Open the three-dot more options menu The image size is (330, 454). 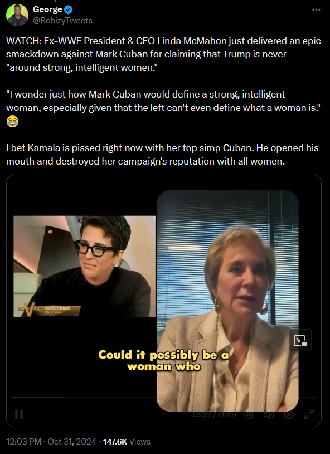click(x=316, y=10)
